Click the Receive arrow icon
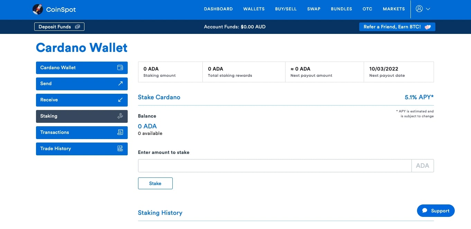 tap(120, 100)
